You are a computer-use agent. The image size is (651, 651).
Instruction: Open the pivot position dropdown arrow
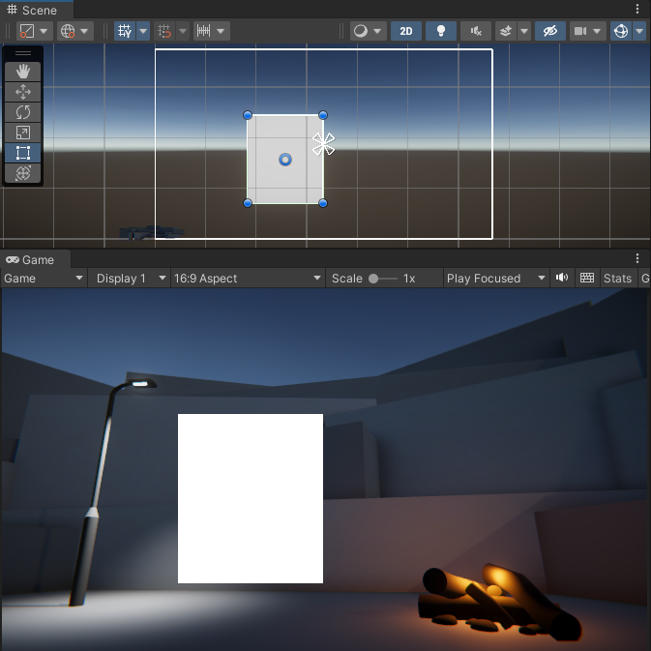(x=44, y=31)
